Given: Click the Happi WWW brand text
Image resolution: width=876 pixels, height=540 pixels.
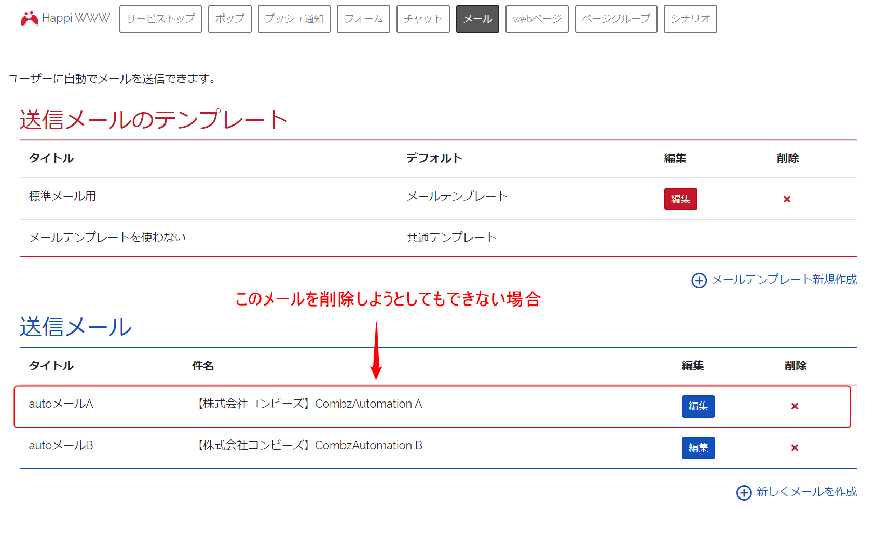Looking at the screenshot, I should [76, 18].
